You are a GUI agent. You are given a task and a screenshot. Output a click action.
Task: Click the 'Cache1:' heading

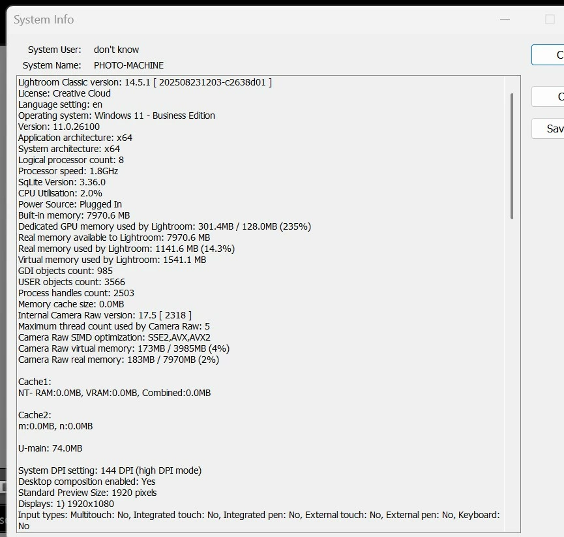(35, 382)
